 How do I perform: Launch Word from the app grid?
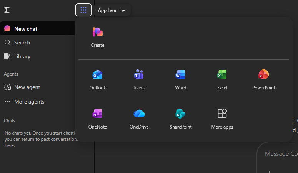[181, 79]
